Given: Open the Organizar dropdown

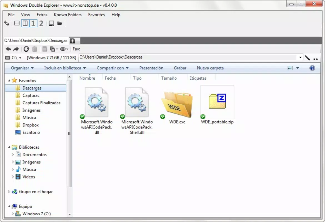Looking at the screenshot, I should tap(22, 68).
